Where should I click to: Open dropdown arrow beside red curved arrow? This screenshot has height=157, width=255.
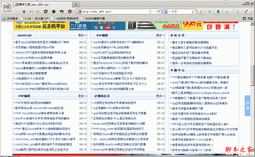point(251,11)
